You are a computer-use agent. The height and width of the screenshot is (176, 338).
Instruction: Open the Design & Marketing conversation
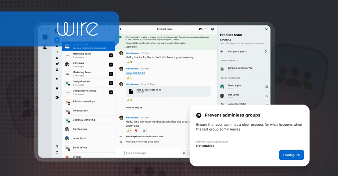tap(89, 120)
